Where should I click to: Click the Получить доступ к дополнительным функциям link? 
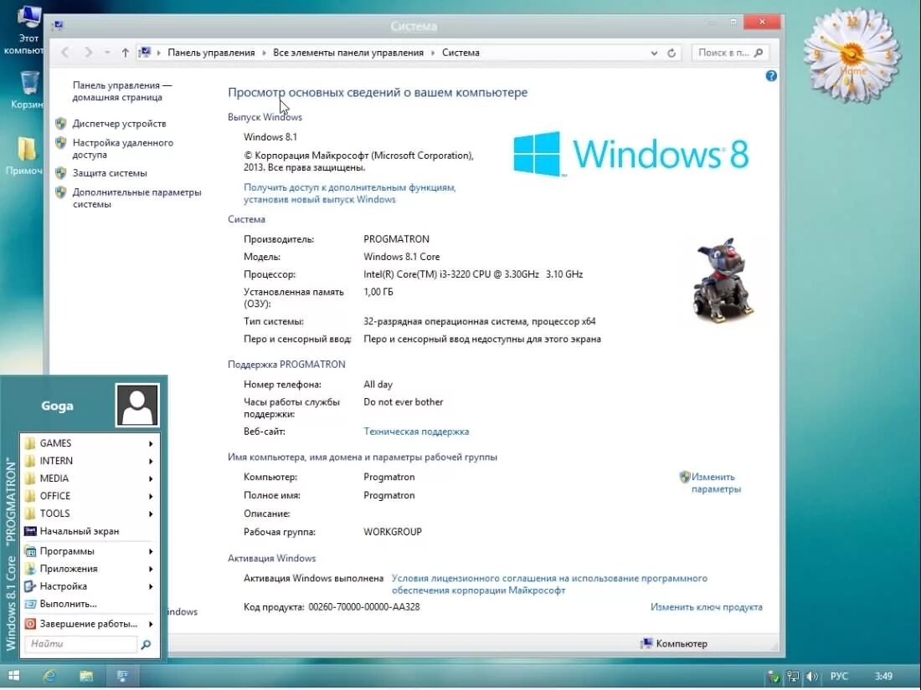click(349, 194)
